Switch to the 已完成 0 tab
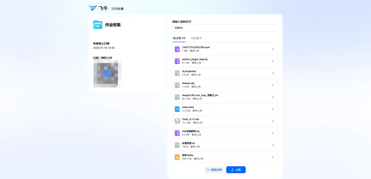 tap(196, 38)
